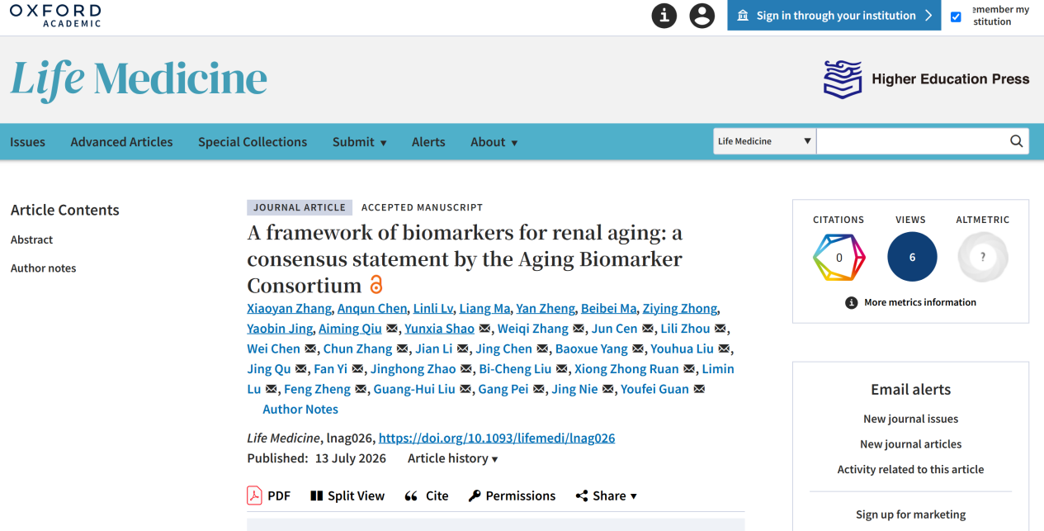The width and height of the screenshot is (1044, 531).
Task: Click the Altmetric question mark badge
Action: point(982,257)
